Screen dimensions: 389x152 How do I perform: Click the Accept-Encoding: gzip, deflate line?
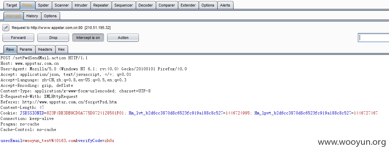point(37,85)
